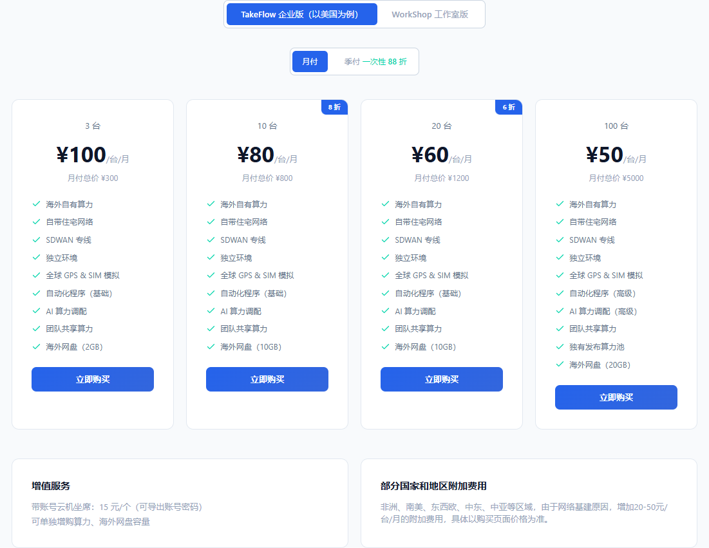
Task: Click checkmark beside 自动化程序（高级）
Action: 560,293
